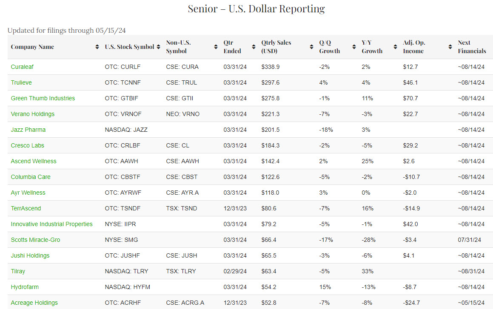This screenshot has height=309, width=493.
Task: Click Acreage Holdings link
Action: (x=34, y=303)
